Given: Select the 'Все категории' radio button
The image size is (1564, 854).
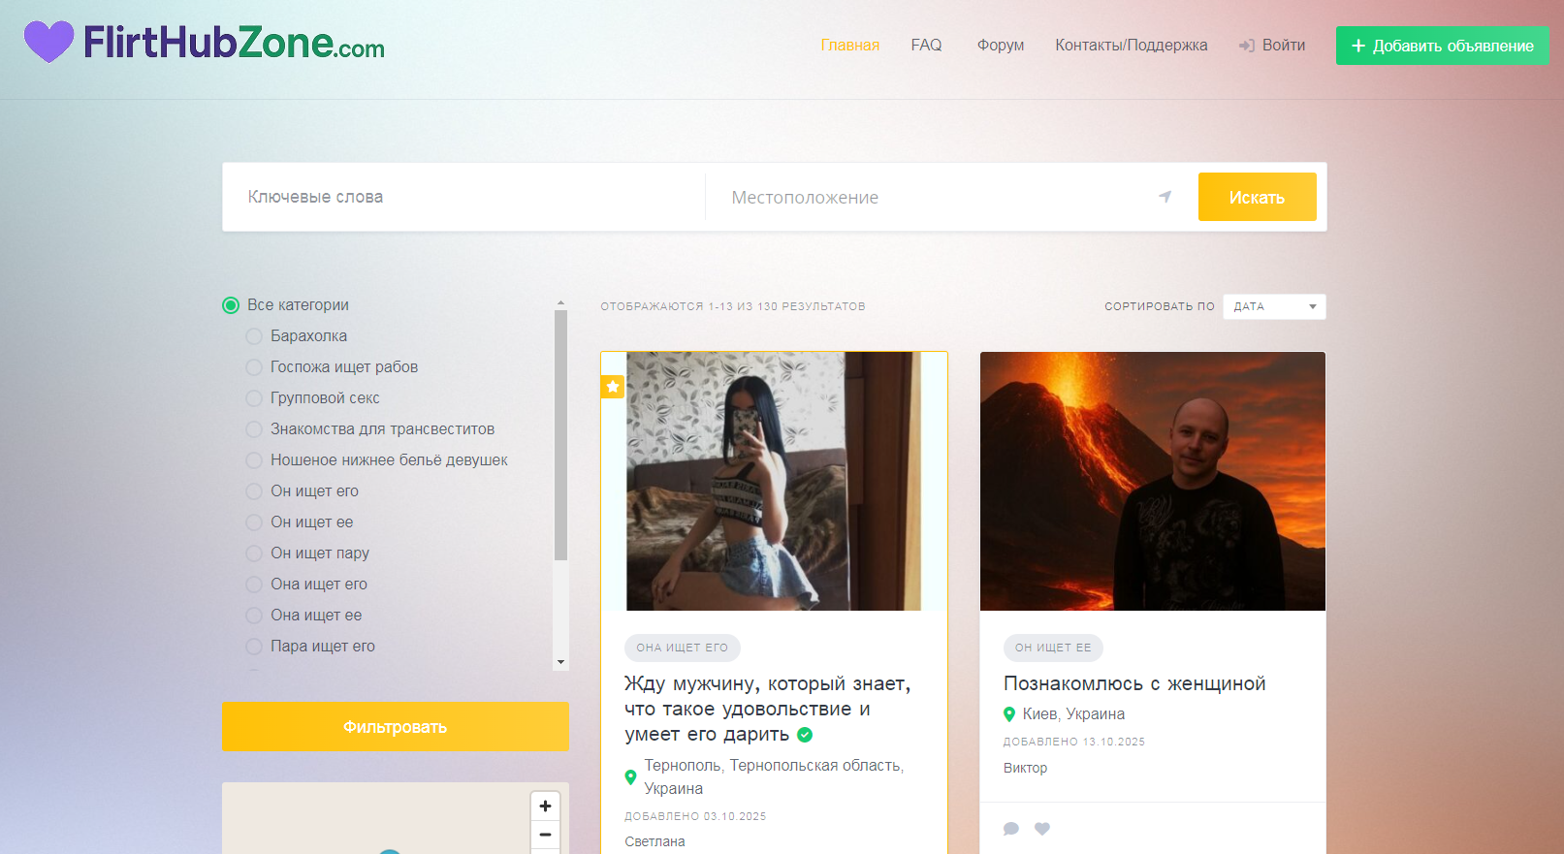Looking at the screenshot, I should pos(231,305).
